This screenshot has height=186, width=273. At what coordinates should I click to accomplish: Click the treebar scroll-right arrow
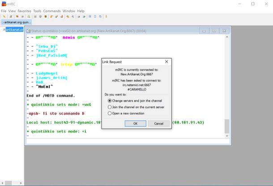tap(21, 183)
